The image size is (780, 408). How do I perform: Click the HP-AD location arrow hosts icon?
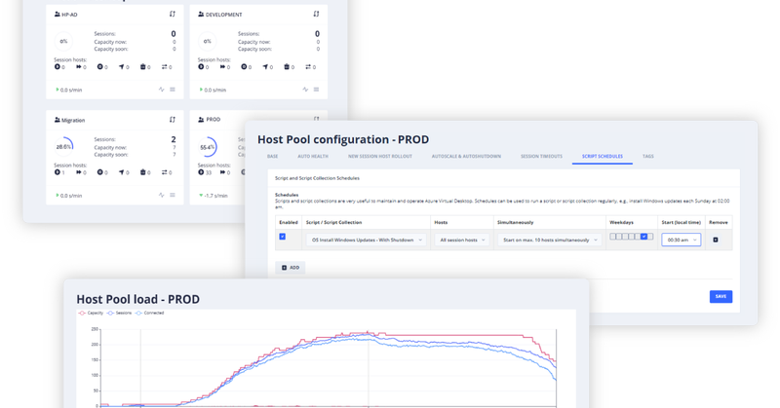121,66
